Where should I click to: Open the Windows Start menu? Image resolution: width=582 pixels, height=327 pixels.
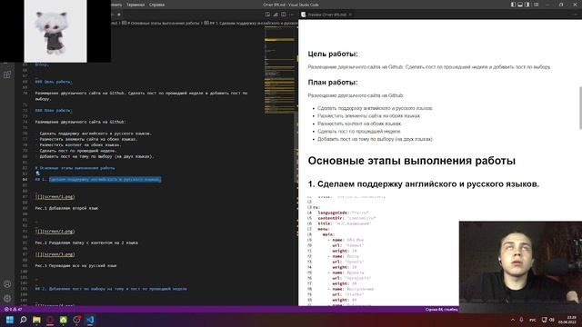[x=10, y=320]
